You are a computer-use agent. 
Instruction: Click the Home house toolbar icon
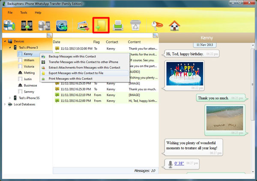click(x=175, y=26)
